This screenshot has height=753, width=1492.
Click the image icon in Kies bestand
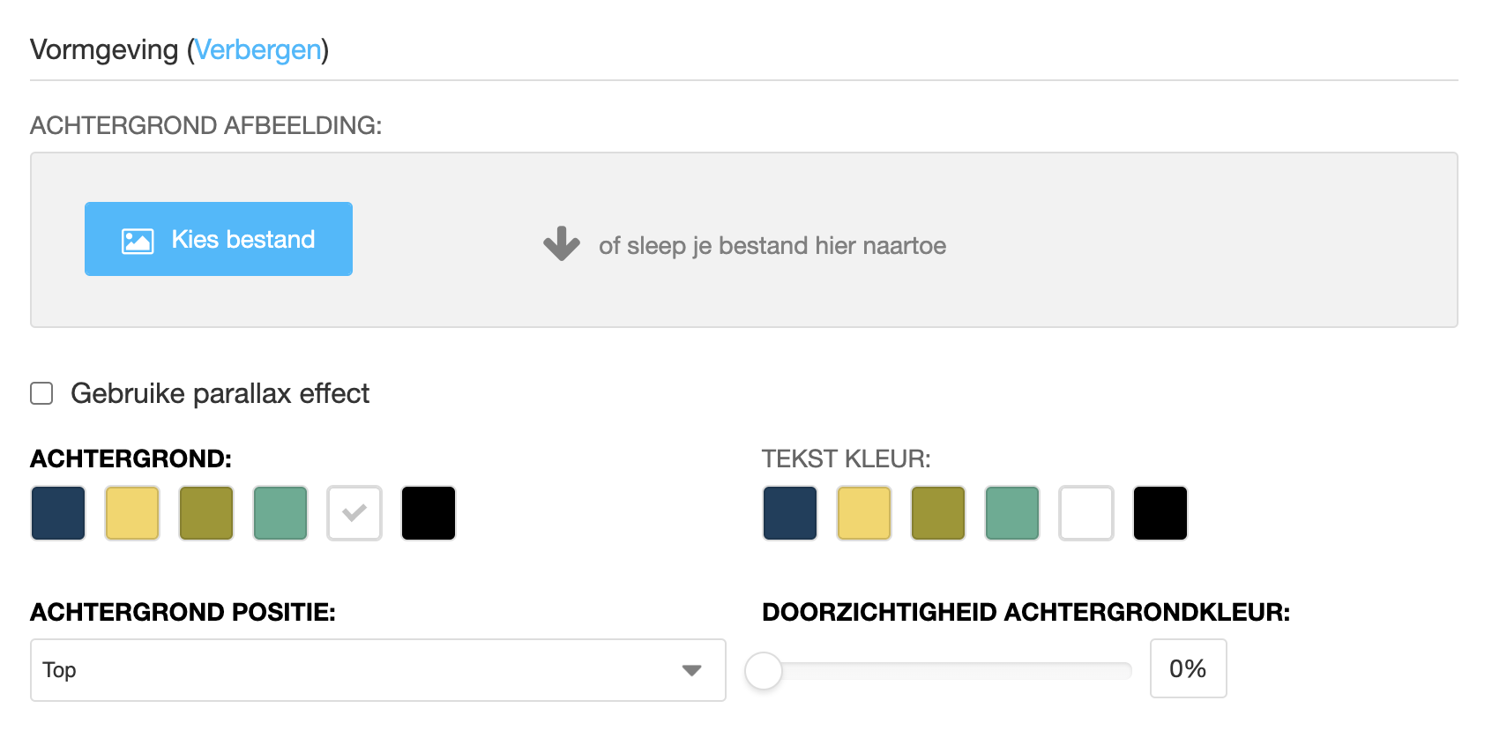pos(138,241)
